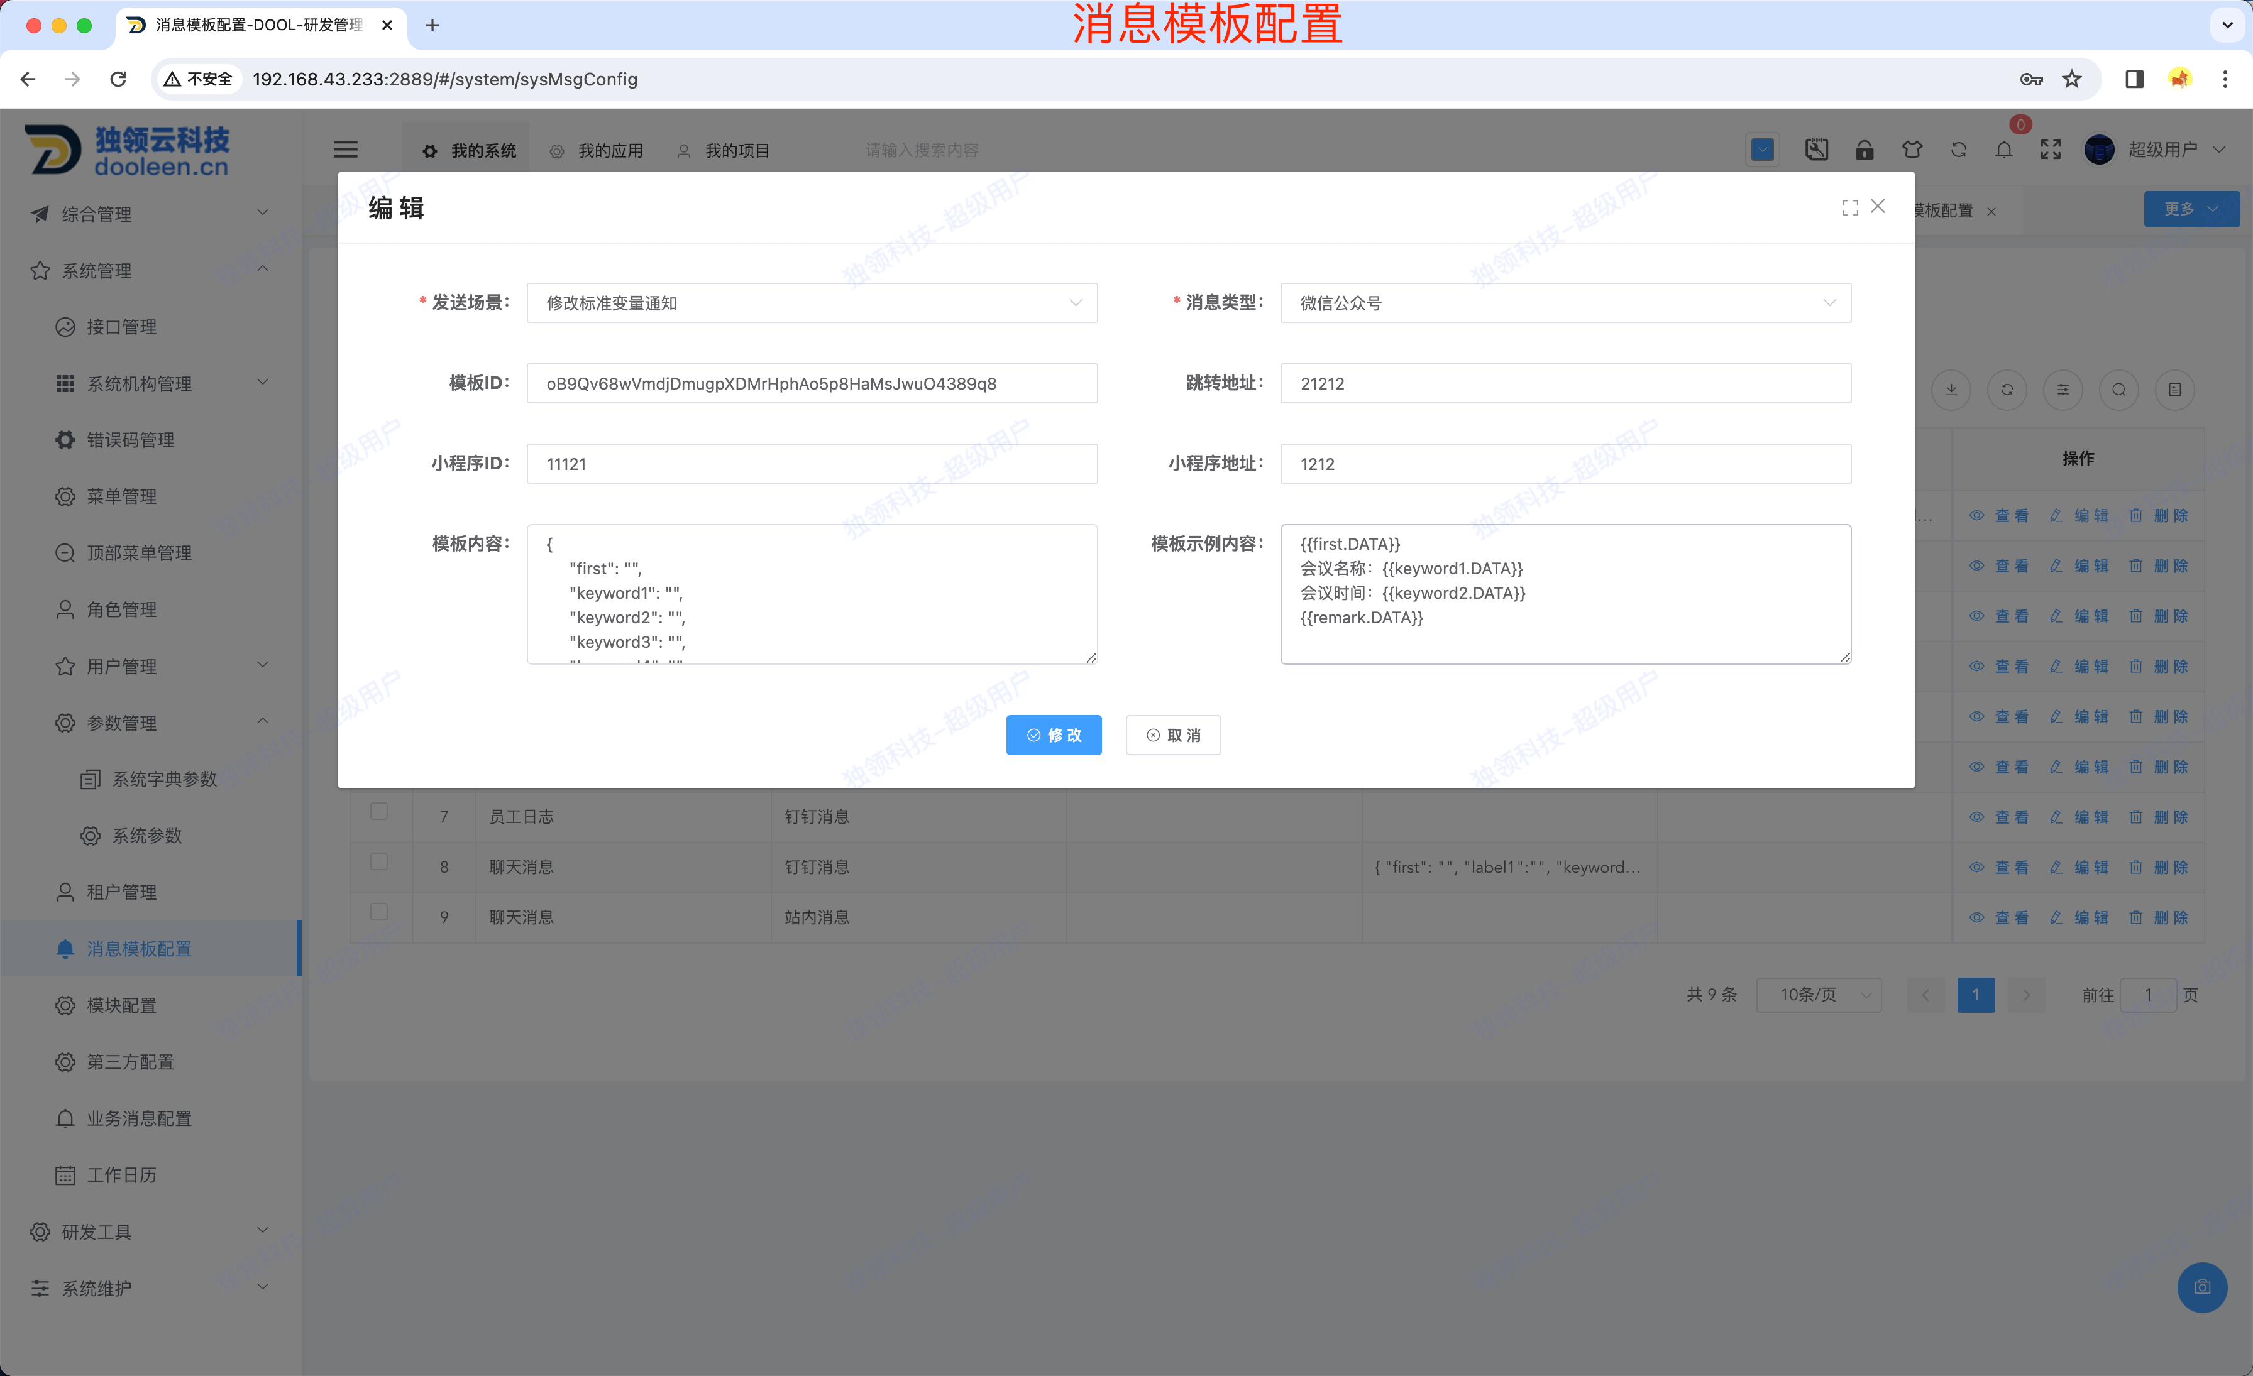Open the 10条/页 page size dropdown

[1819, 995]
